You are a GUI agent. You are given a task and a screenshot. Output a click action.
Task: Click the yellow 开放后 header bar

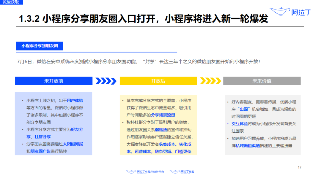(x=158, y=81)
